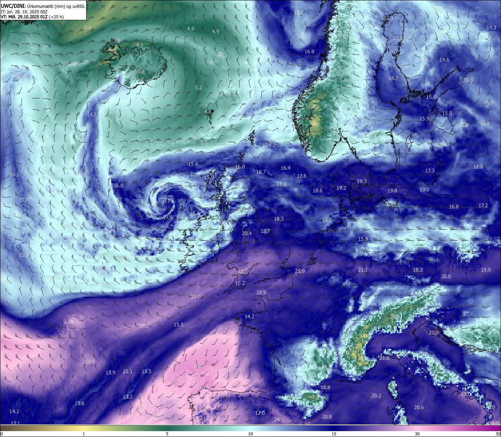The image size is (501, 437).
Task: Click the 3.8 value over Iceland
Action: [141, 72]
